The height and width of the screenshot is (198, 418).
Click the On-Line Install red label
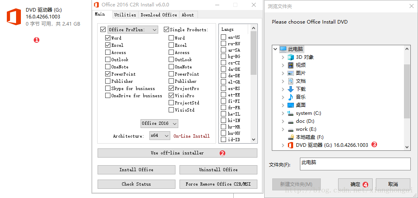192,136
